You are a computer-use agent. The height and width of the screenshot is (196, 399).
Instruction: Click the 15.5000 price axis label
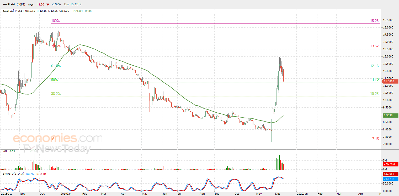[x=388, y=20]
